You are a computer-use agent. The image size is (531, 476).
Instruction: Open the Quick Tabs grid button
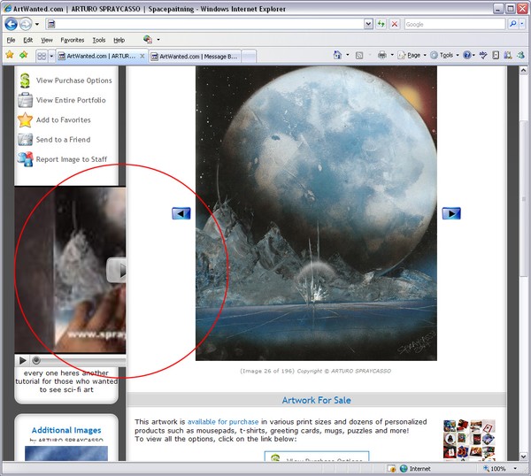[42, 56]
